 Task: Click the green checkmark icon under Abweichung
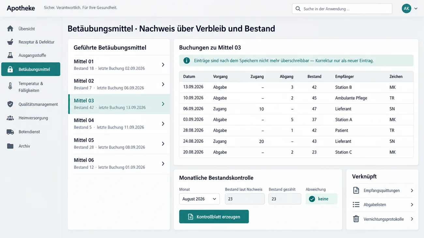click(312, 199)
